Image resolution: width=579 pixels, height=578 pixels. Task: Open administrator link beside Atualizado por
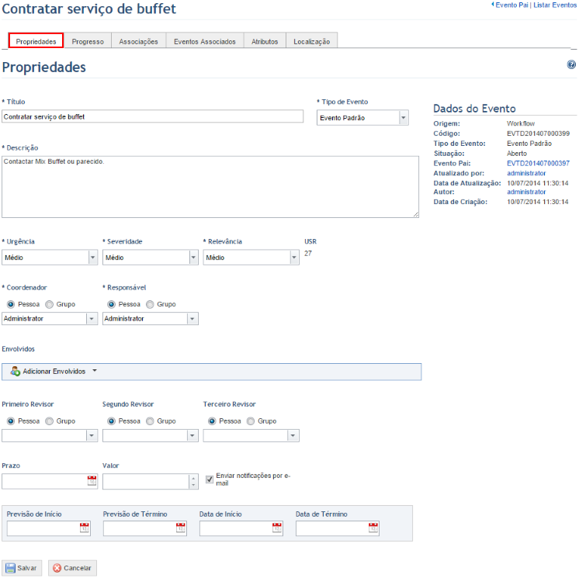point(526,173)
